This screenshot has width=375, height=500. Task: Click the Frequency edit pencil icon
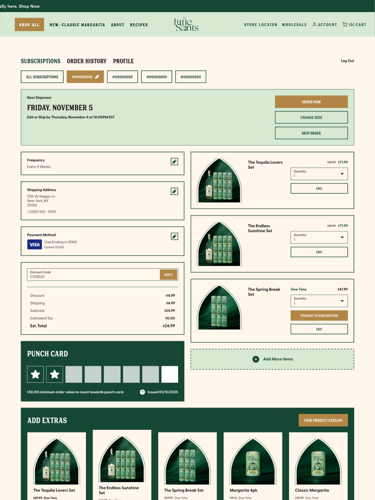[174, 162]
